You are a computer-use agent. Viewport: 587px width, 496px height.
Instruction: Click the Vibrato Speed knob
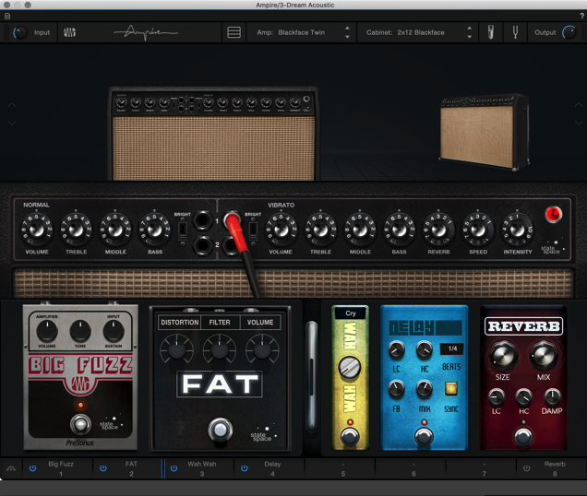point(478,230)
